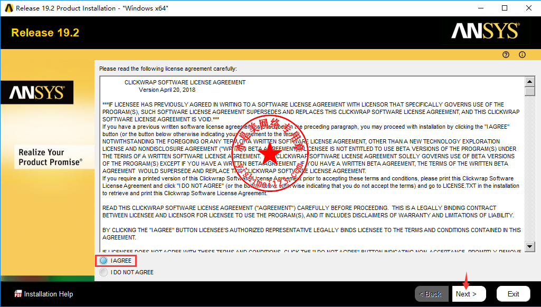This screenshot has height=307, width=541.
Task: Click 'Realize Your Product Promise' slogan
Action: coord(50,157)
